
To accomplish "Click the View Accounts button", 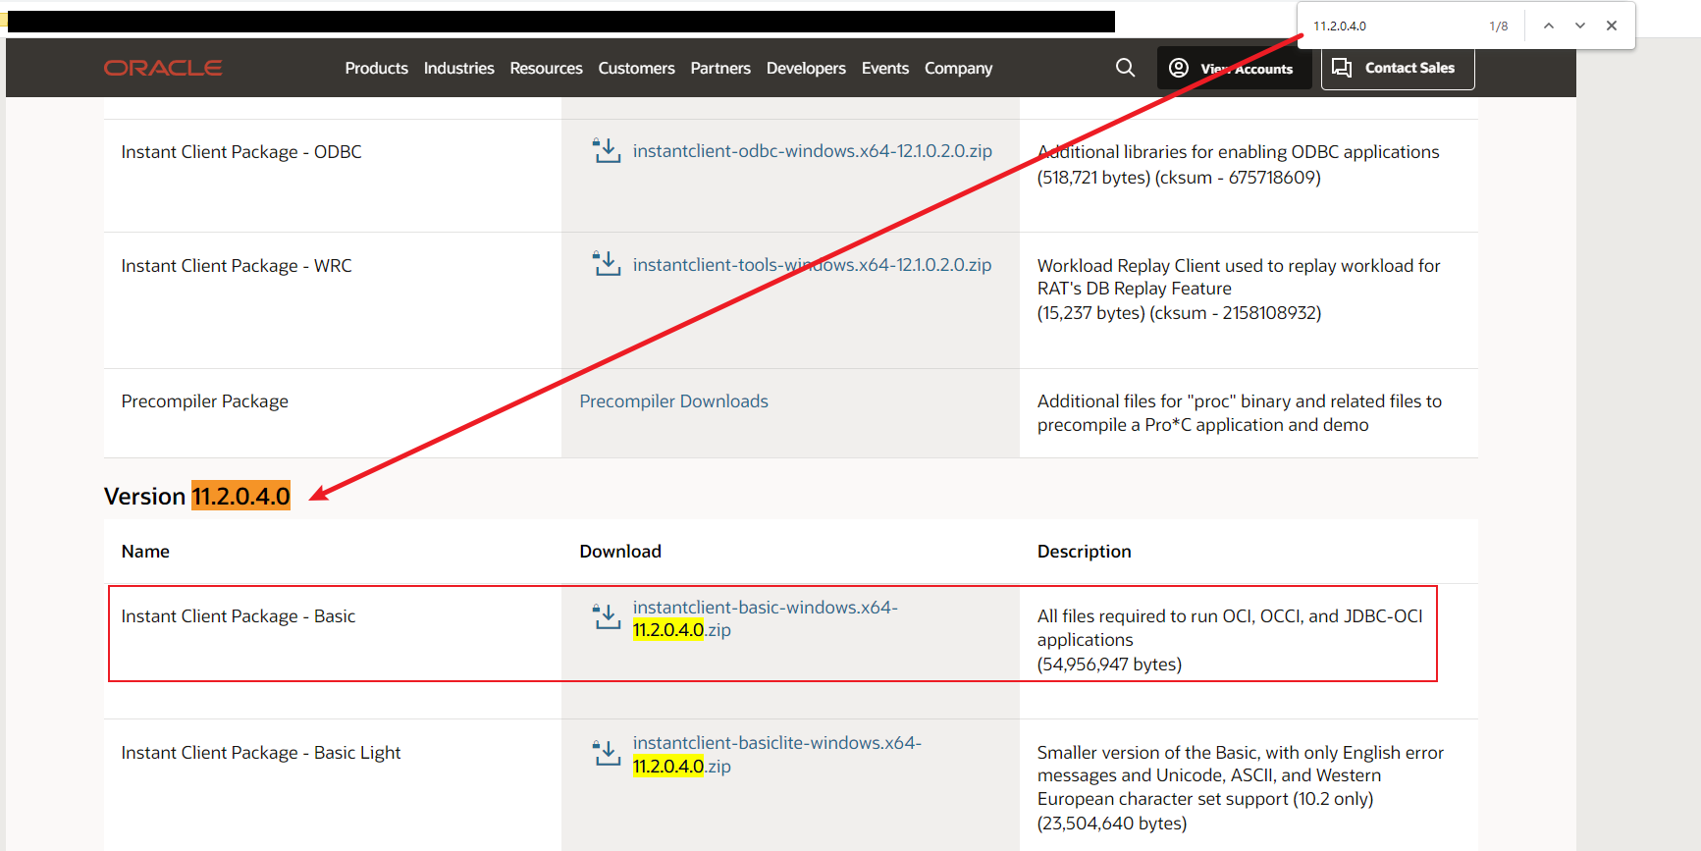I will (x=1234, y=68).
